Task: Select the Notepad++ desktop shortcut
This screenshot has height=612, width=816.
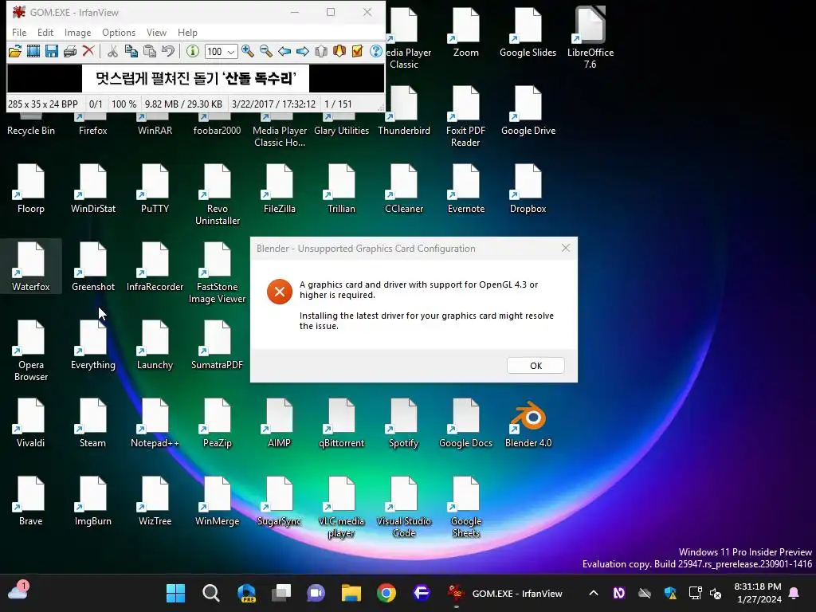Action: click(x=155, y=424)
